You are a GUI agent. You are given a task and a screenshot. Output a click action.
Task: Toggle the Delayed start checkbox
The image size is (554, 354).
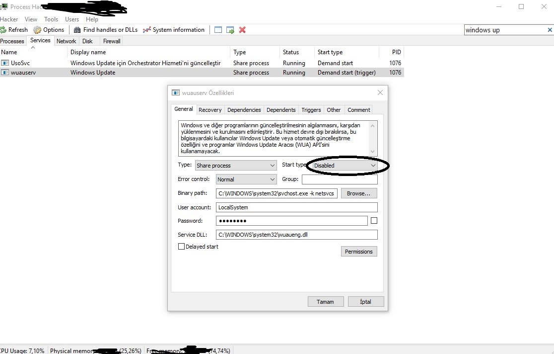tap(181, 247)
